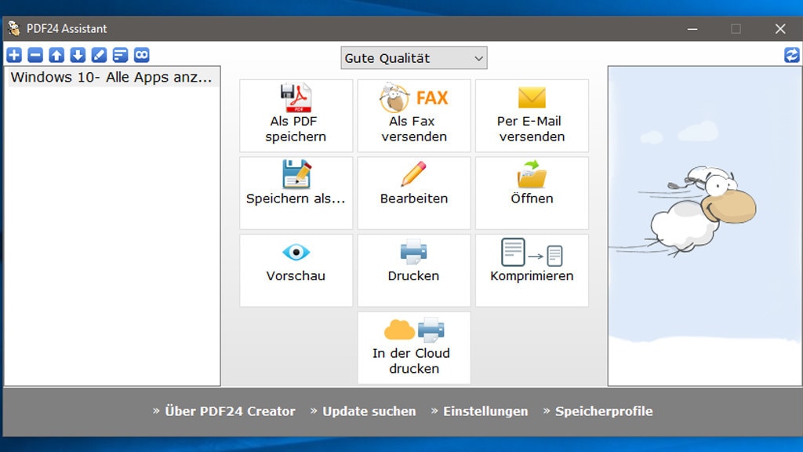Click the refresh icon in the top right
This screenshot has width=803, height=452.
point(791,55)
